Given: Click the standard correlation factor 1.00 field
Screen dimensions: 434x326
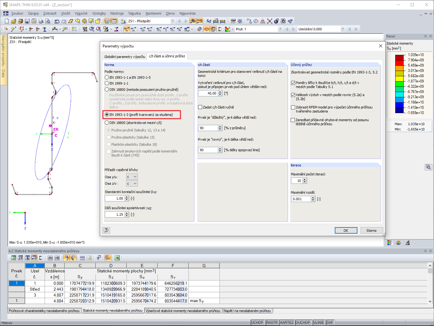Looking at the screenshot, I should pos(114,198).
